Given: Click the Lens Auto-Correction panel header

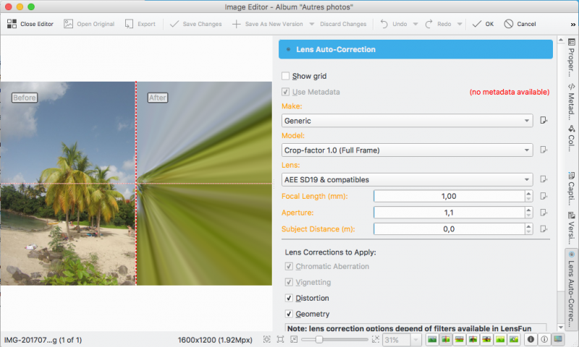Looking at the screenshot, I should click(415, 49).
